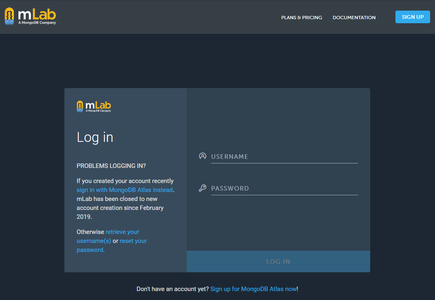Follow 'Sign up for MongoDB Atlas now' link

[253, 289]
